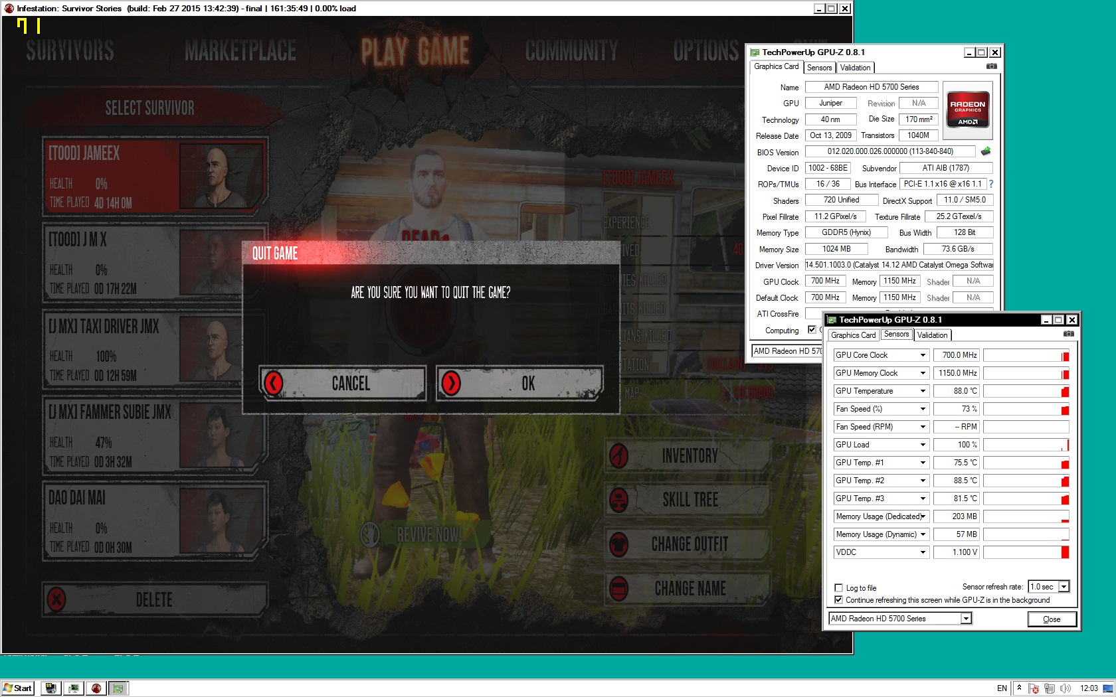
Task: Click Cancel in Quit Game dialog
Action: click(342, 383)
